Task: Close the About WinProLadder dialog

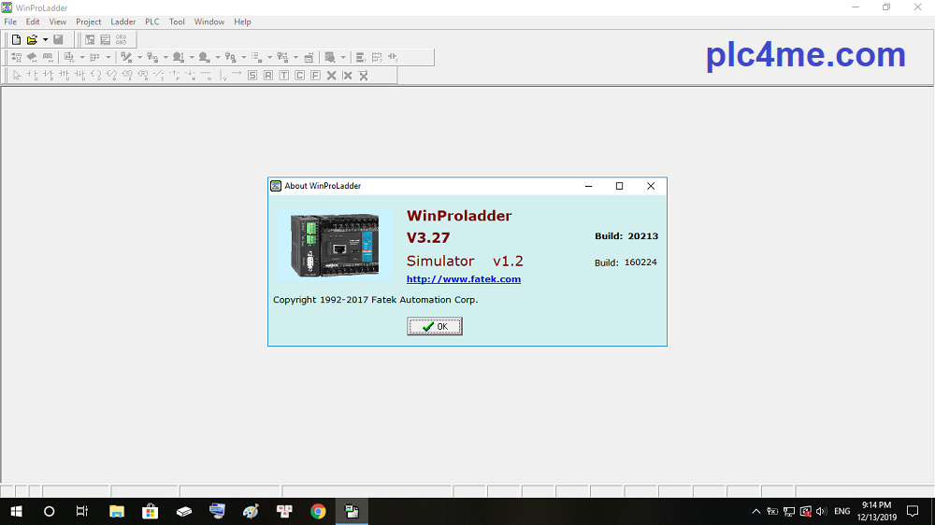Action: pyautogui.click(x=651, y=186)
